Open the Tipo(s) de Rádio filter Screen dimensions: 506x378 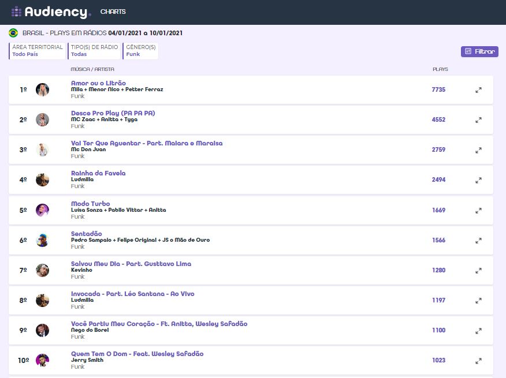point(94,51)
